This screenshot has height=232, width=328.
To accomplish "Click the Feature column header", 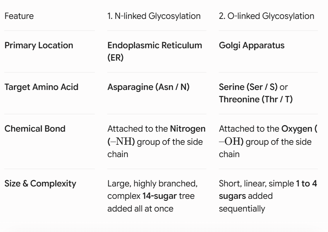I will click(19, 16).
